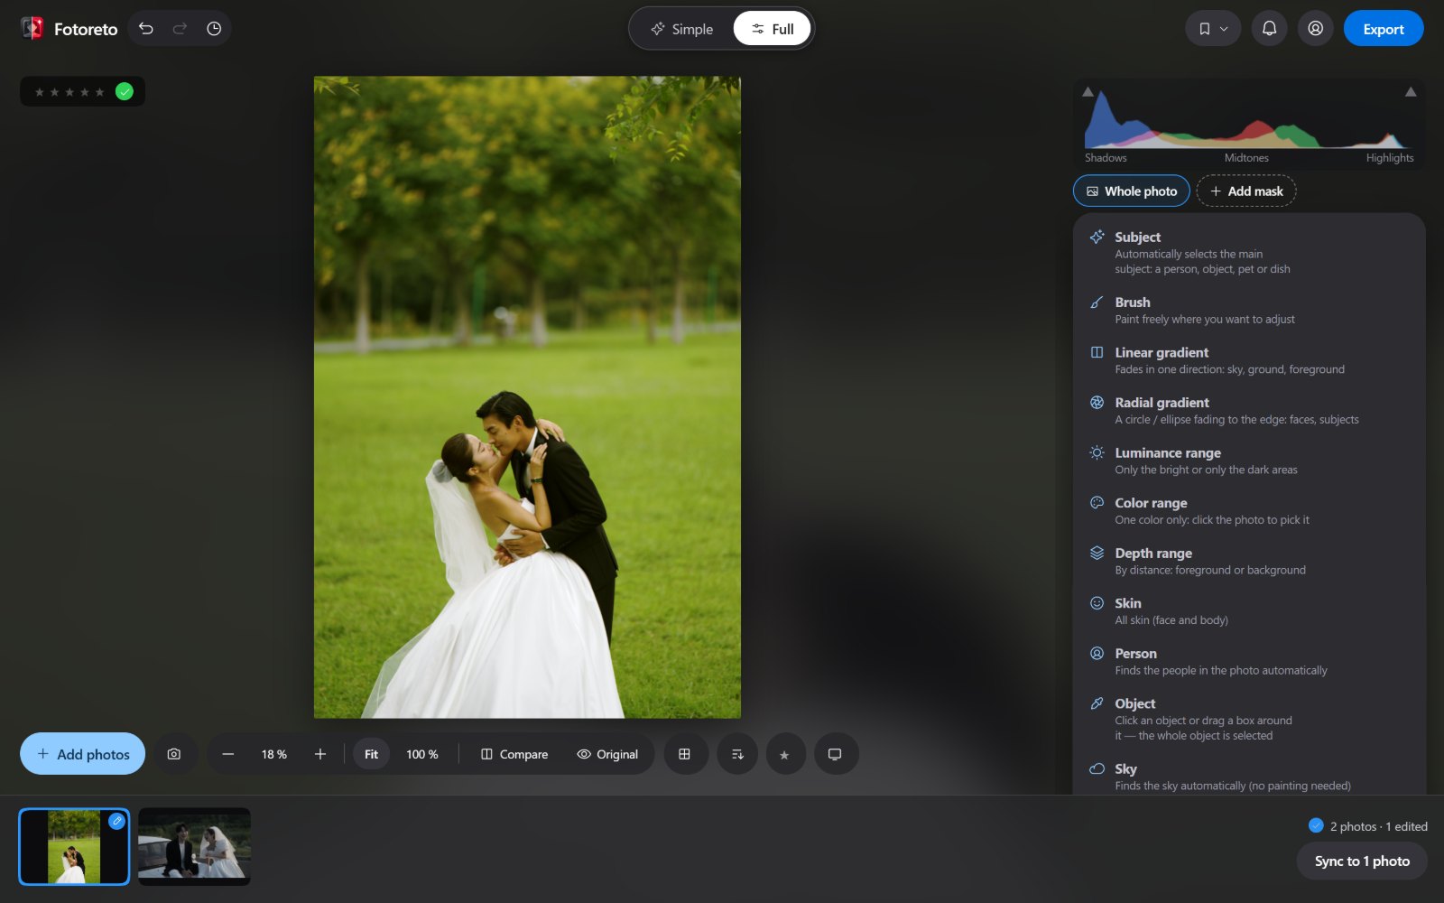Screen dimensions: 1444x903
Task: Open the monitor display icon
Action: coord(835,754)
